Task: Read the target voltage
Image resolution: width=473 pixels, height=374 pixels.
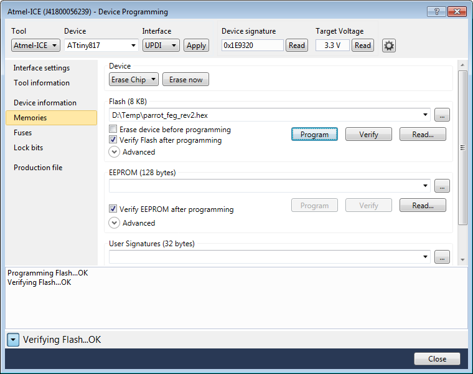Action: pos(363,46)
